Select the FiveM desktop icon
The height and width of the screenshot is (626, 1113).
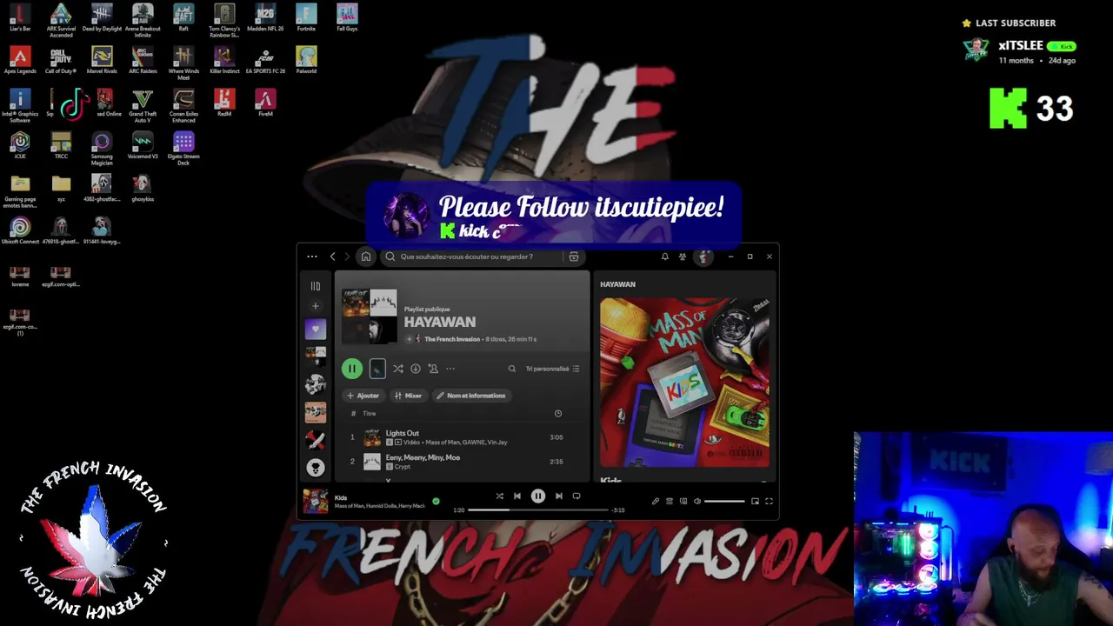coord(265,103)
